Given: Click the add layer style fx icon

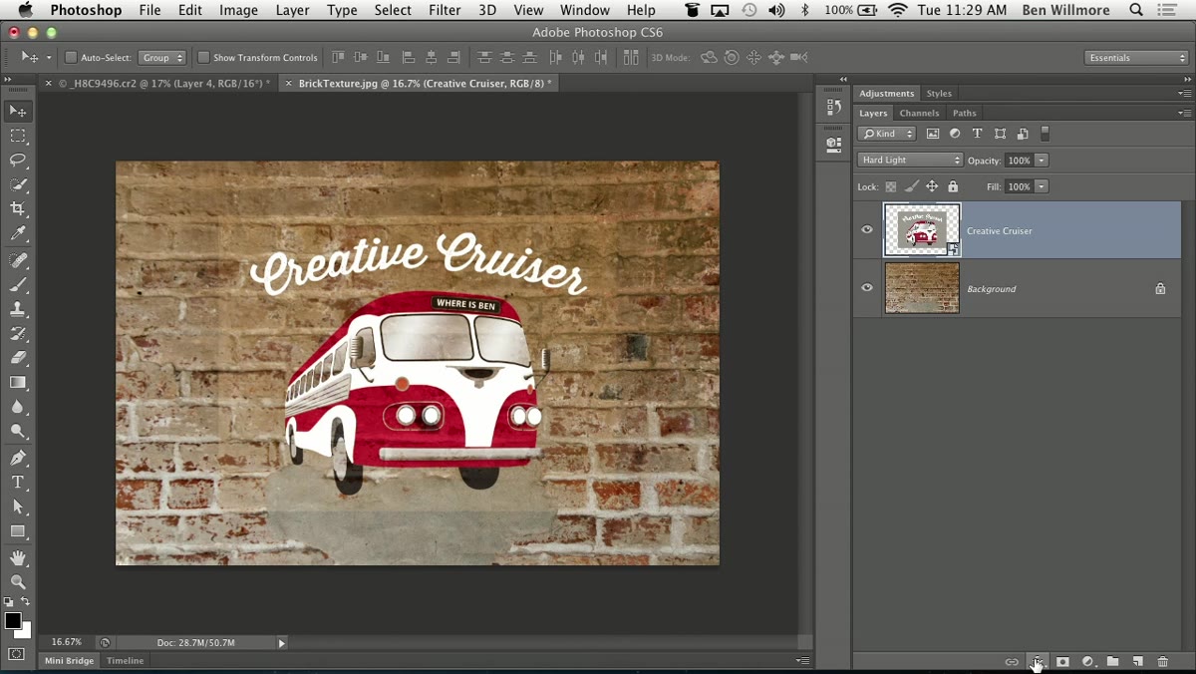Looking at the screenshot, I should click(x=1038, y=662).
